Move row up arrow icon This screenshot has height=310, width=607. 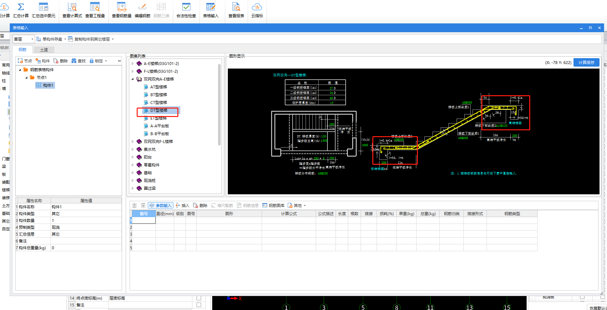(x=134, y=205)
